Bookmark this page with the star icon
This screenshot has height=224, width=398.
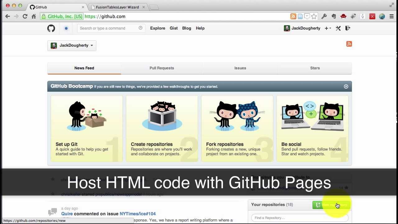[x=314, y=16]
